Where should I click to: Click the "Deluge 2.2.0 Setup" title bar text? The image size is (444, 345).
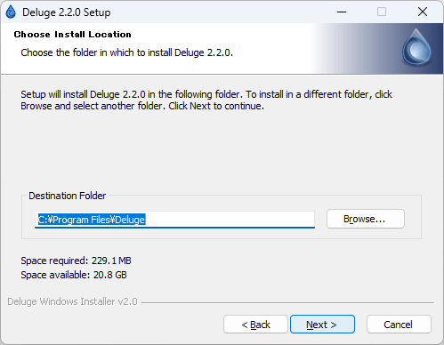click(67, 12)
